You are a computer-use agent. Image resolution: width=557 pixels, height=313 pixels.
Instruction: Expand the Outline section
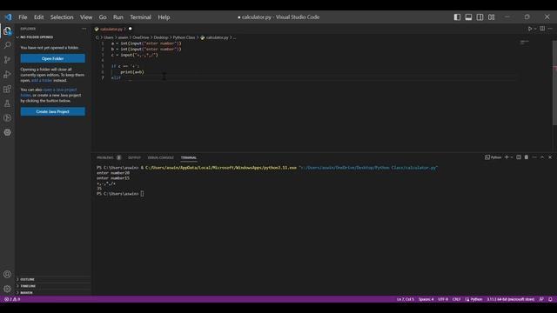click(53, 279)
